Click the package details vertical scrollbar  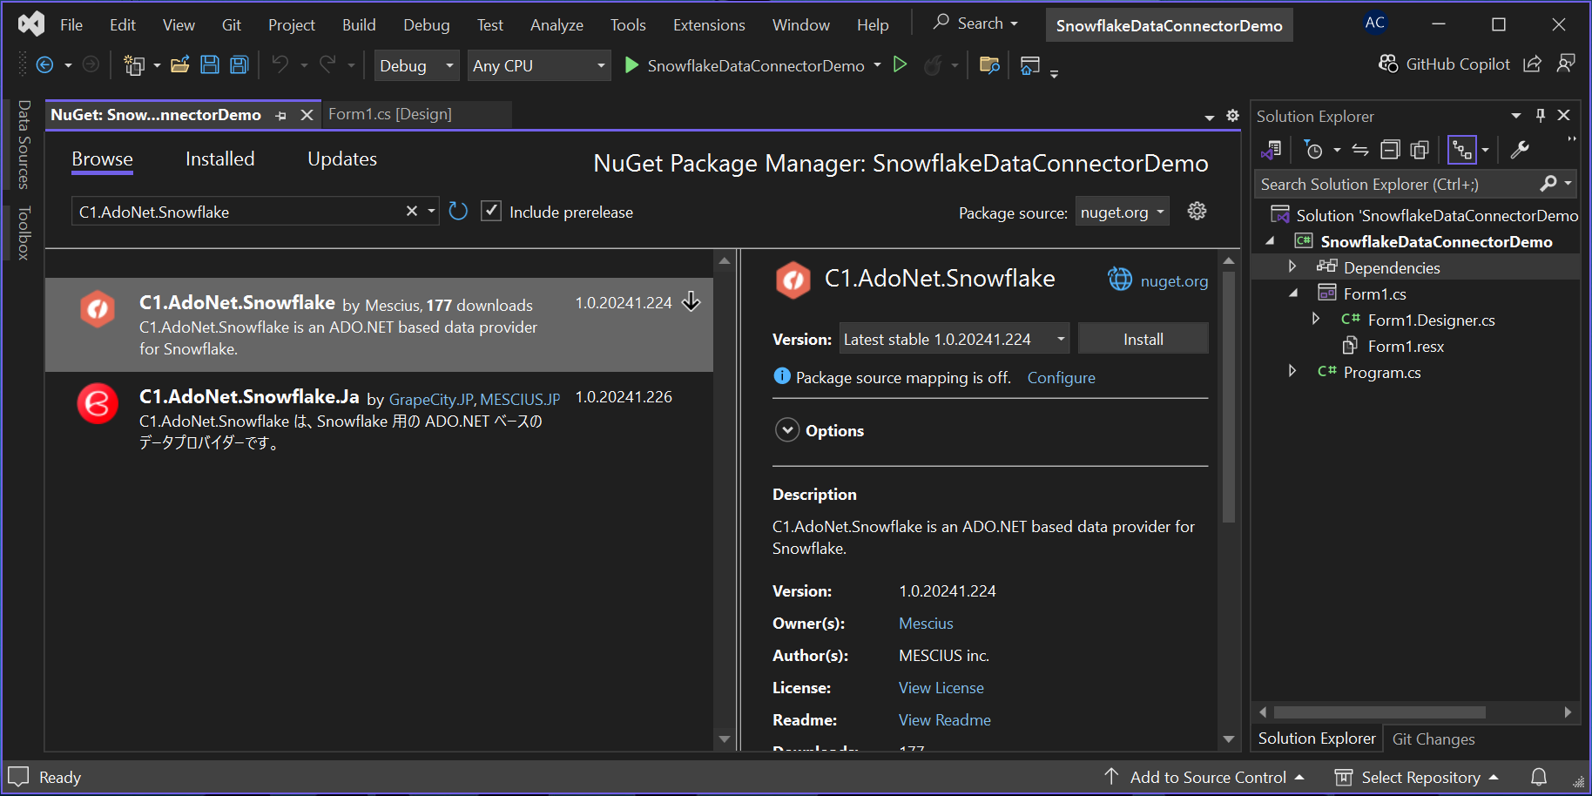tap(1229, 396)
